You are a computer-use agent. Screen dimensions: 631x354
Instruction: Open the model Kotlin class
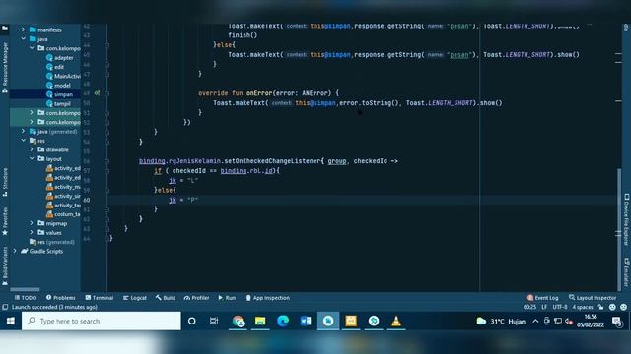(58, 86)
